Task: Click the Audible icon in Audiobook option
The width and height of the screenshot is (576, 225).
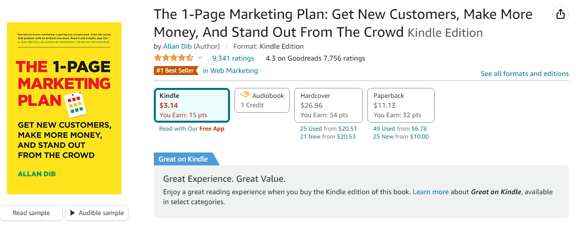Action: pos(245,95)
